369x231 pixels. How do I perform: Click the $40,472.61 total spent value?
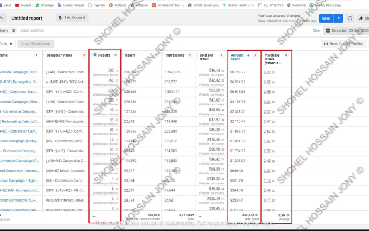click(x=250, y=215)
